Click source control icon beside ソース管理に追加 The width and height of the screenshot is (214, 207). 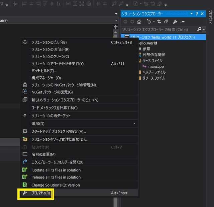coord(25,139)
